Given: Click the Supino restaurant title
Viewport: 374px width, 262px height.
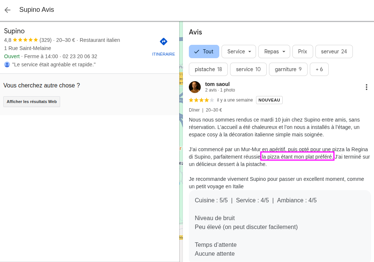Looking at the screenshot, I should pyautogui.click(x=14, y=31).
